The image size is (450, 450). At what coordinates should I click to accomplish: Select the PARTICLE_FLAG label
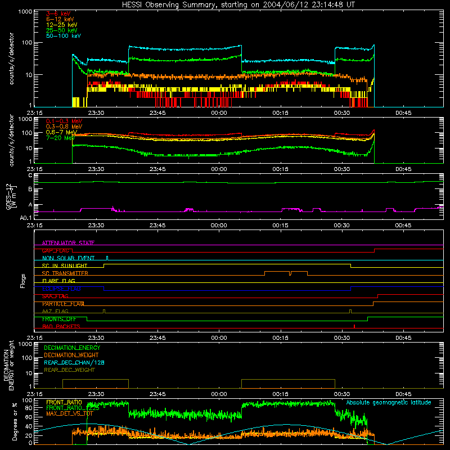63,304
